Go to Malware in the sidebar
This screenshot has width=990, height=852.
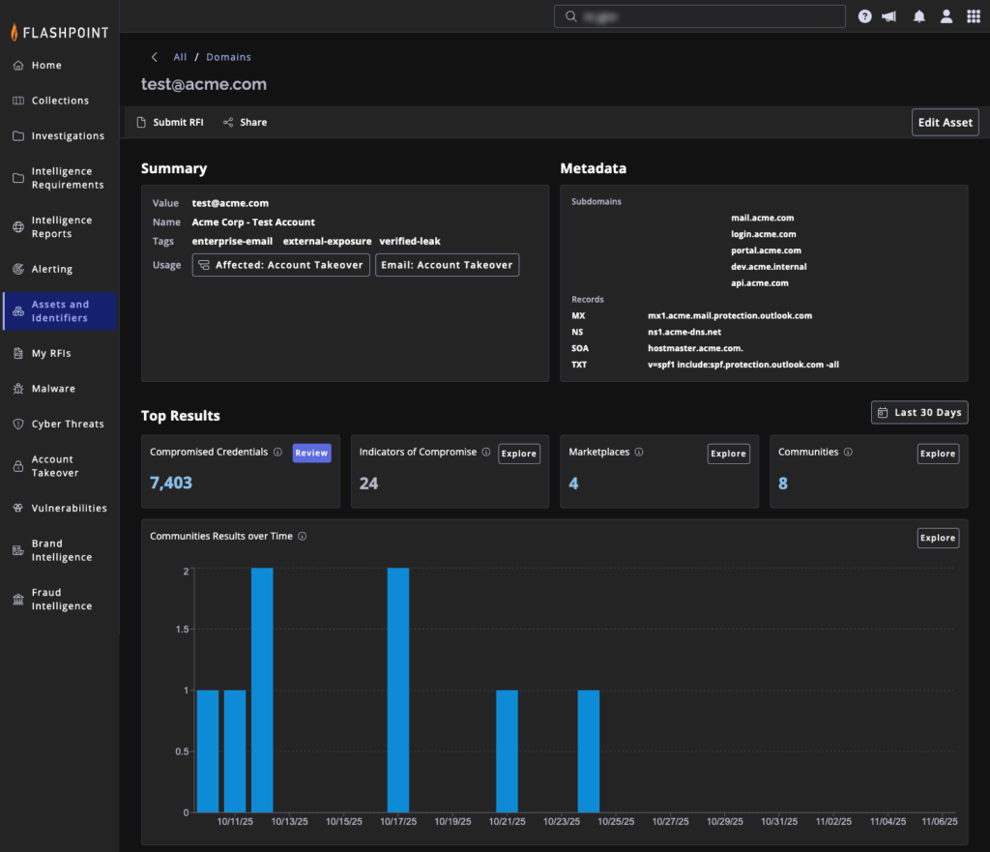click(x=53, y=389)
